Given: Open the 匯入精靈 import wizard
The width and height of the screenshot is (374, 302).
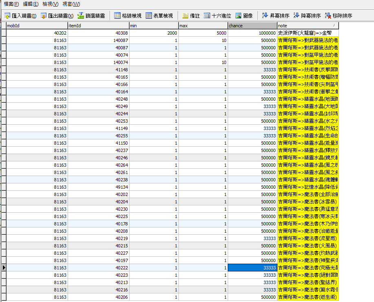Looking at the screenshot, I should [x=20, y=16].
